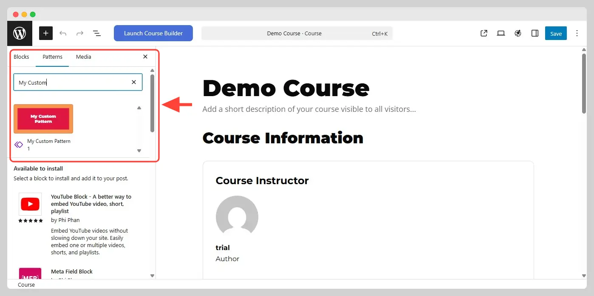Click the Redo arrow icon
The height and width of the screenshot is (296, 594).
79,33
